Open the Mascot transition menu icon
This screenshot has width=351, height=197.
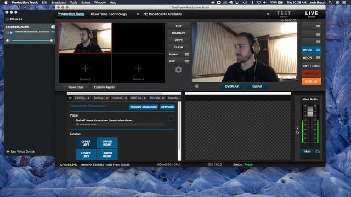click(x=186, y=54)
